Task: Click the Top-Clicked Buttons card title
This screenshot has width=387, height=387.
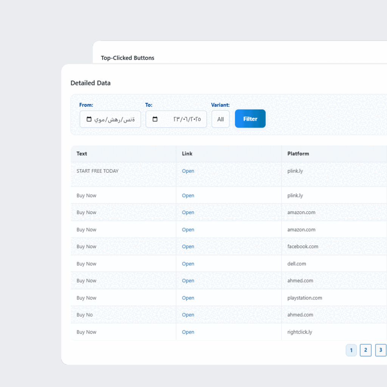Action: (x=127, y=58)
